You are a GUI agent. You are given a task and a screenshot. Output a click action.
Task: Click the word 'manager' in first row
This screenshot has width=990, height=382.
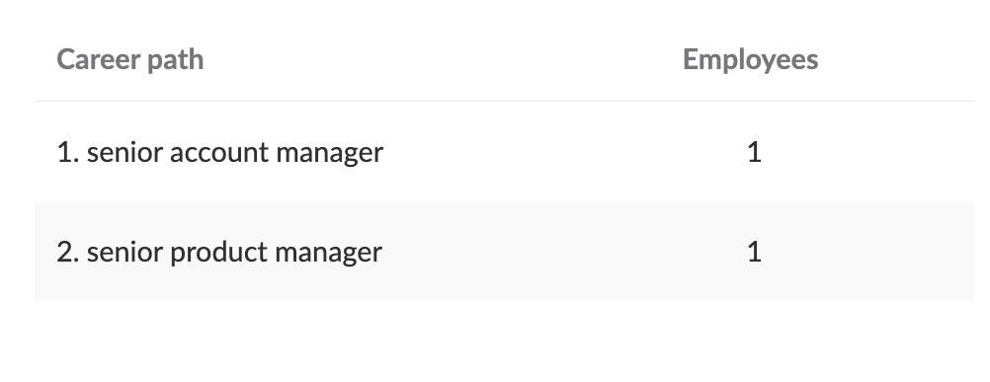coord(330,154)
